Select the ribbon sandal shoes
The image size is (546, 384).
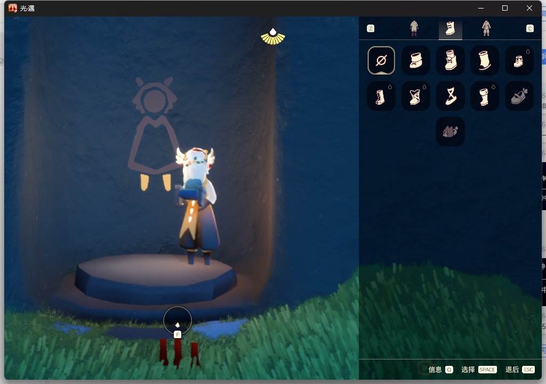coord(450,96)
